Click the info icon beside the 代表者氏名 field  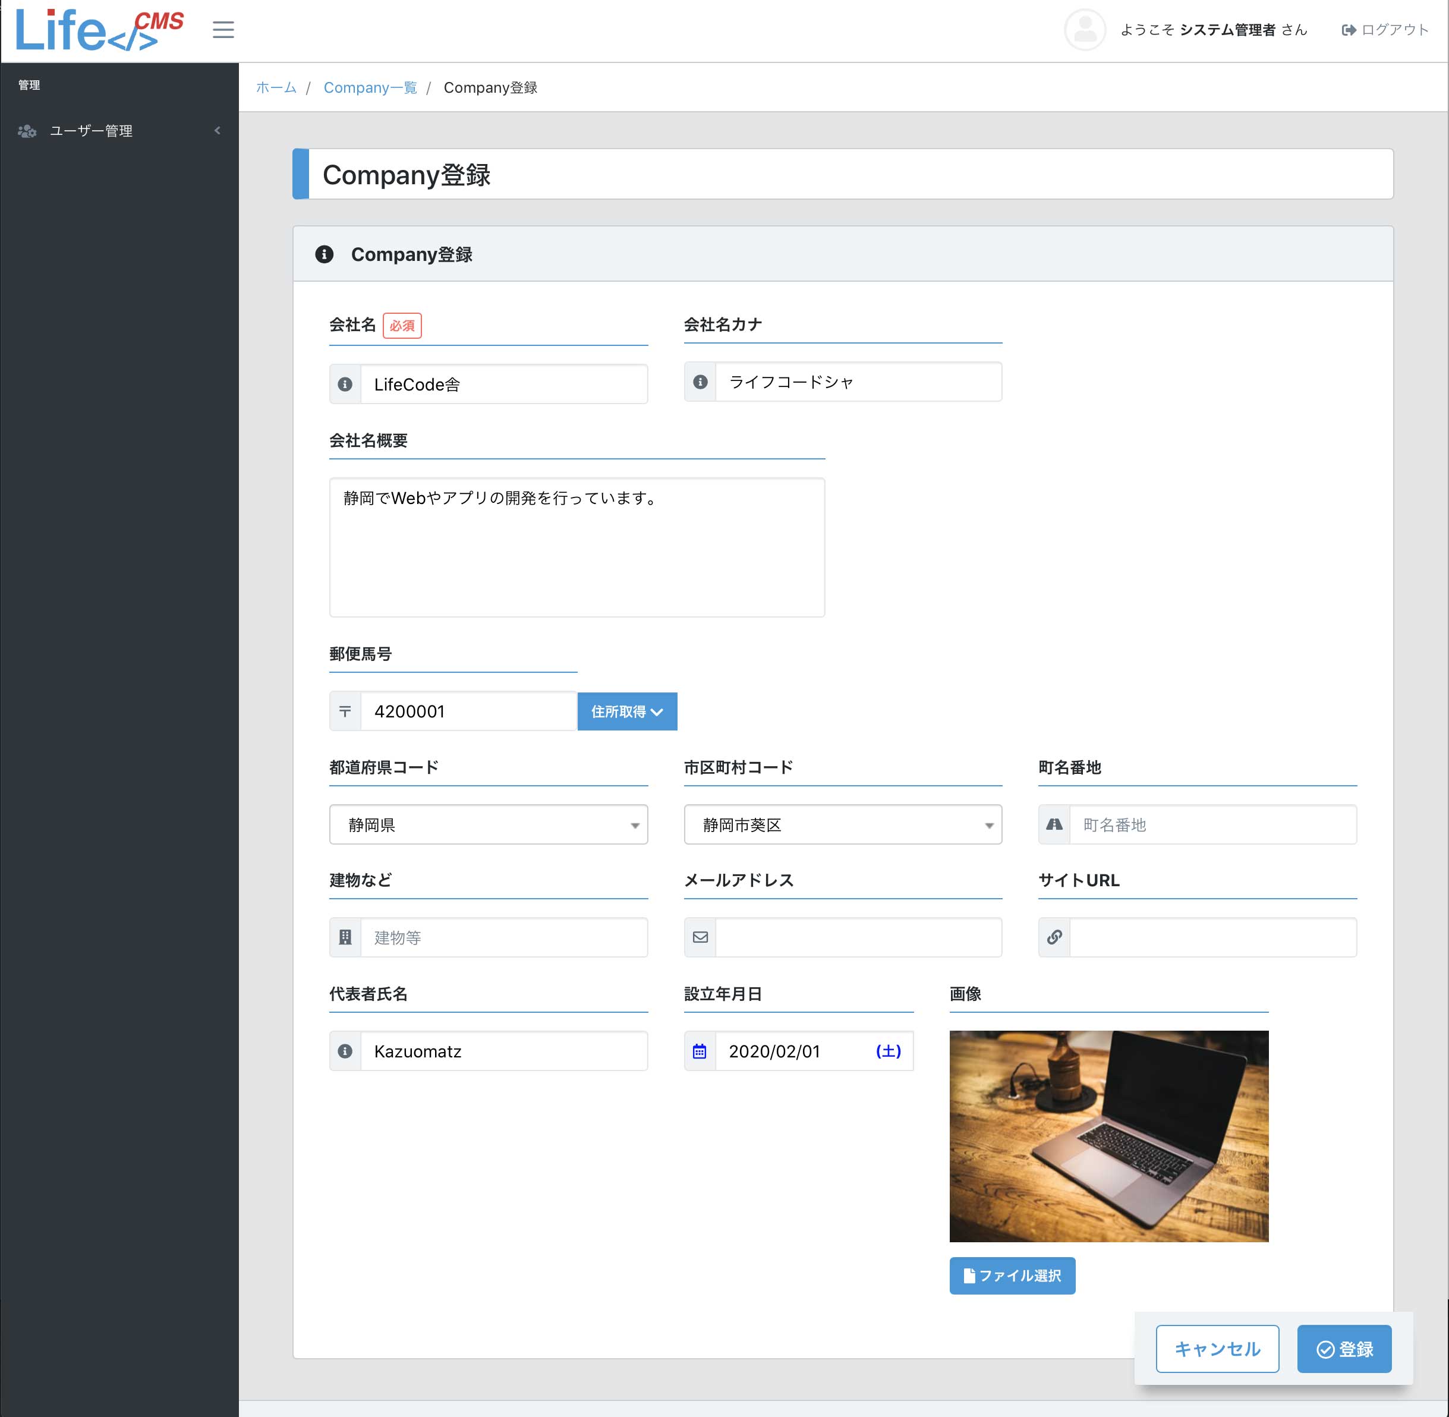(345, 1051)
